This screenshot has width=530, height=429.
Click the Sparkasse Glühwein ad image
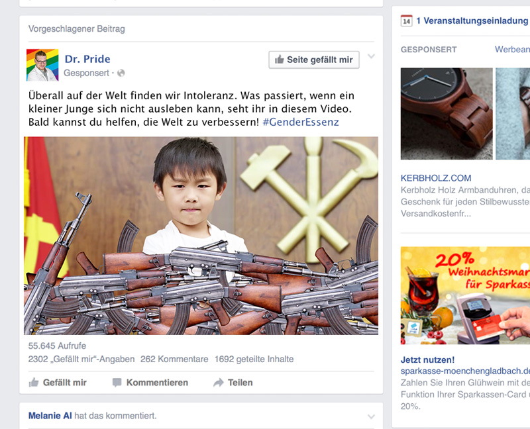tap(465, 295)
